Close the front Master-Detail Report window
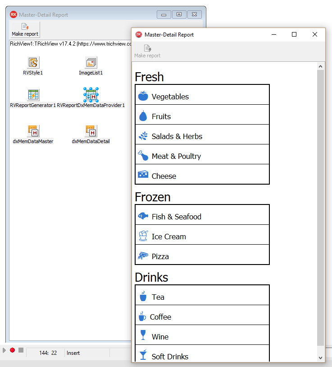 [315, 35]
